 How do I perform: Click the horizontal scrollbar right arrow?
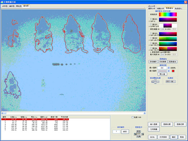tap(144, 113)
